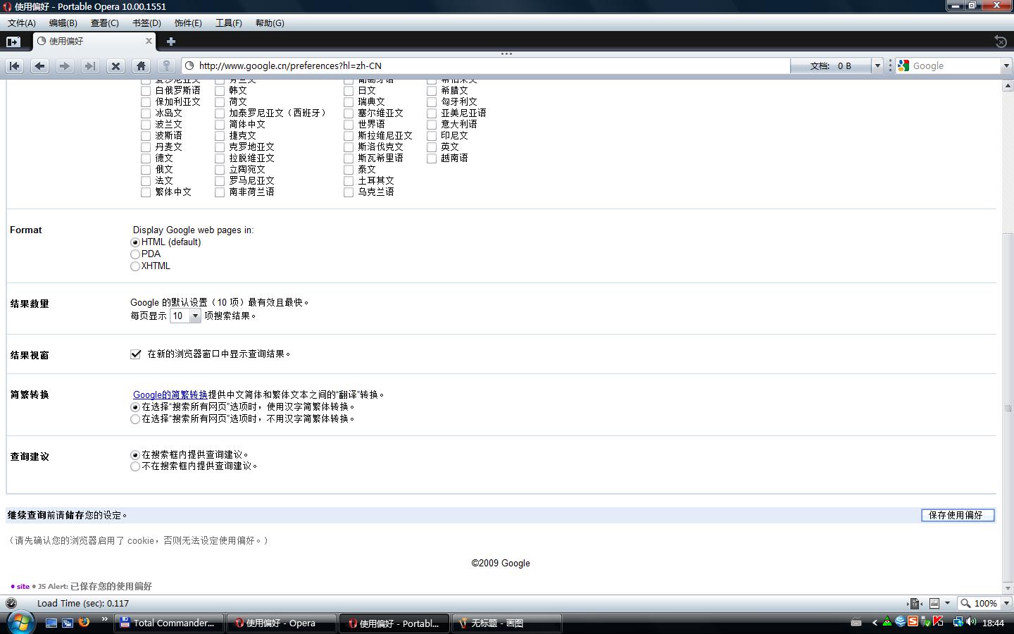Select the 使用偏好 browser tab

(94, 42)
